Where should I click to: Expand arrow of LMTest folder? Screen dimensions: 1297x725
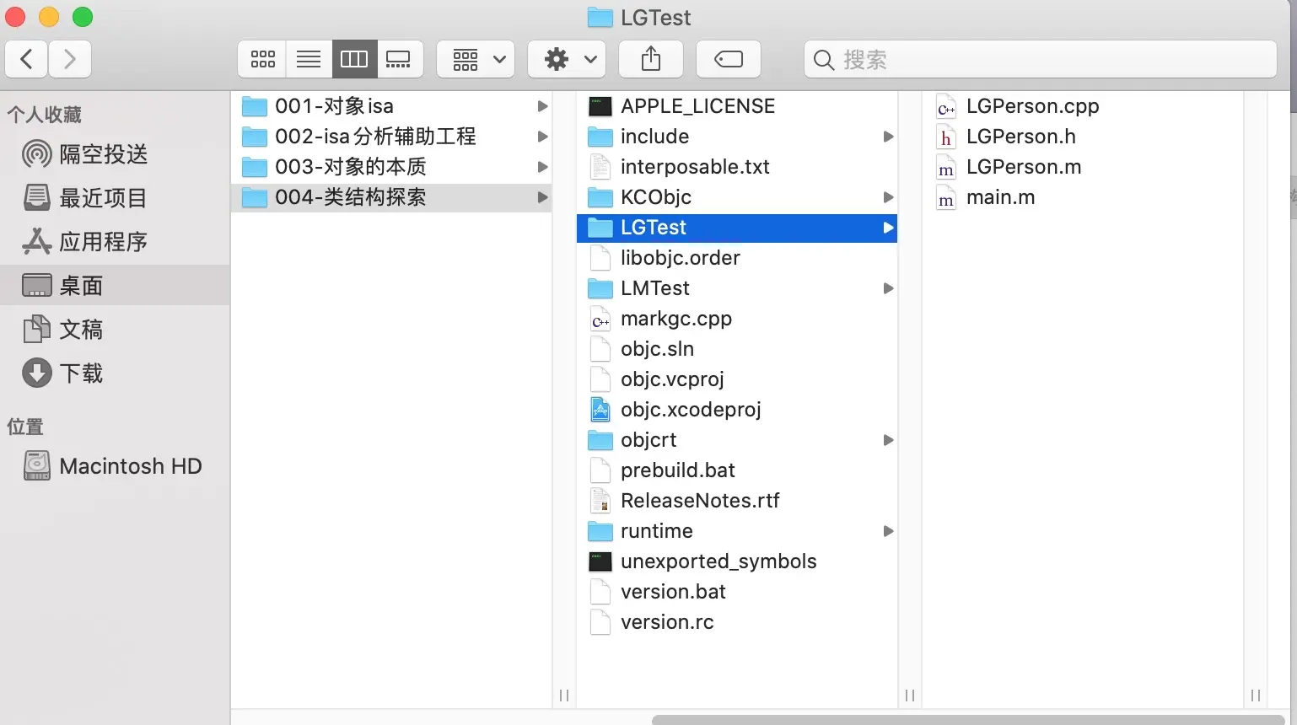click(888, 288)
